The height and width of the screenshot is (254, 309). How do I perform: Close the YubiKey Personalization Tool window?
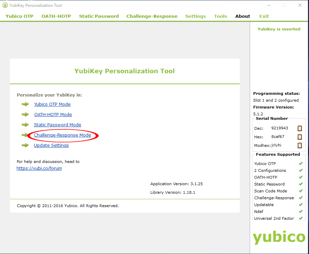point(300,5)
